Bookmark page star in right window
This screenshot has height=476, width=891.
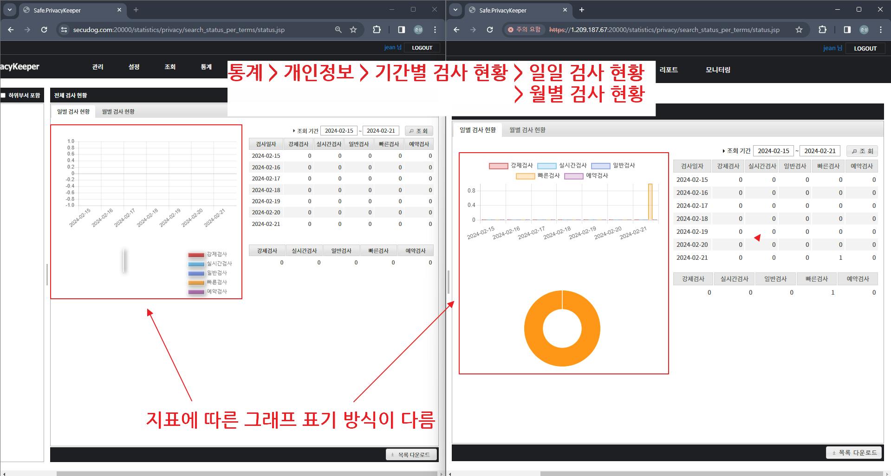[799, 30]
